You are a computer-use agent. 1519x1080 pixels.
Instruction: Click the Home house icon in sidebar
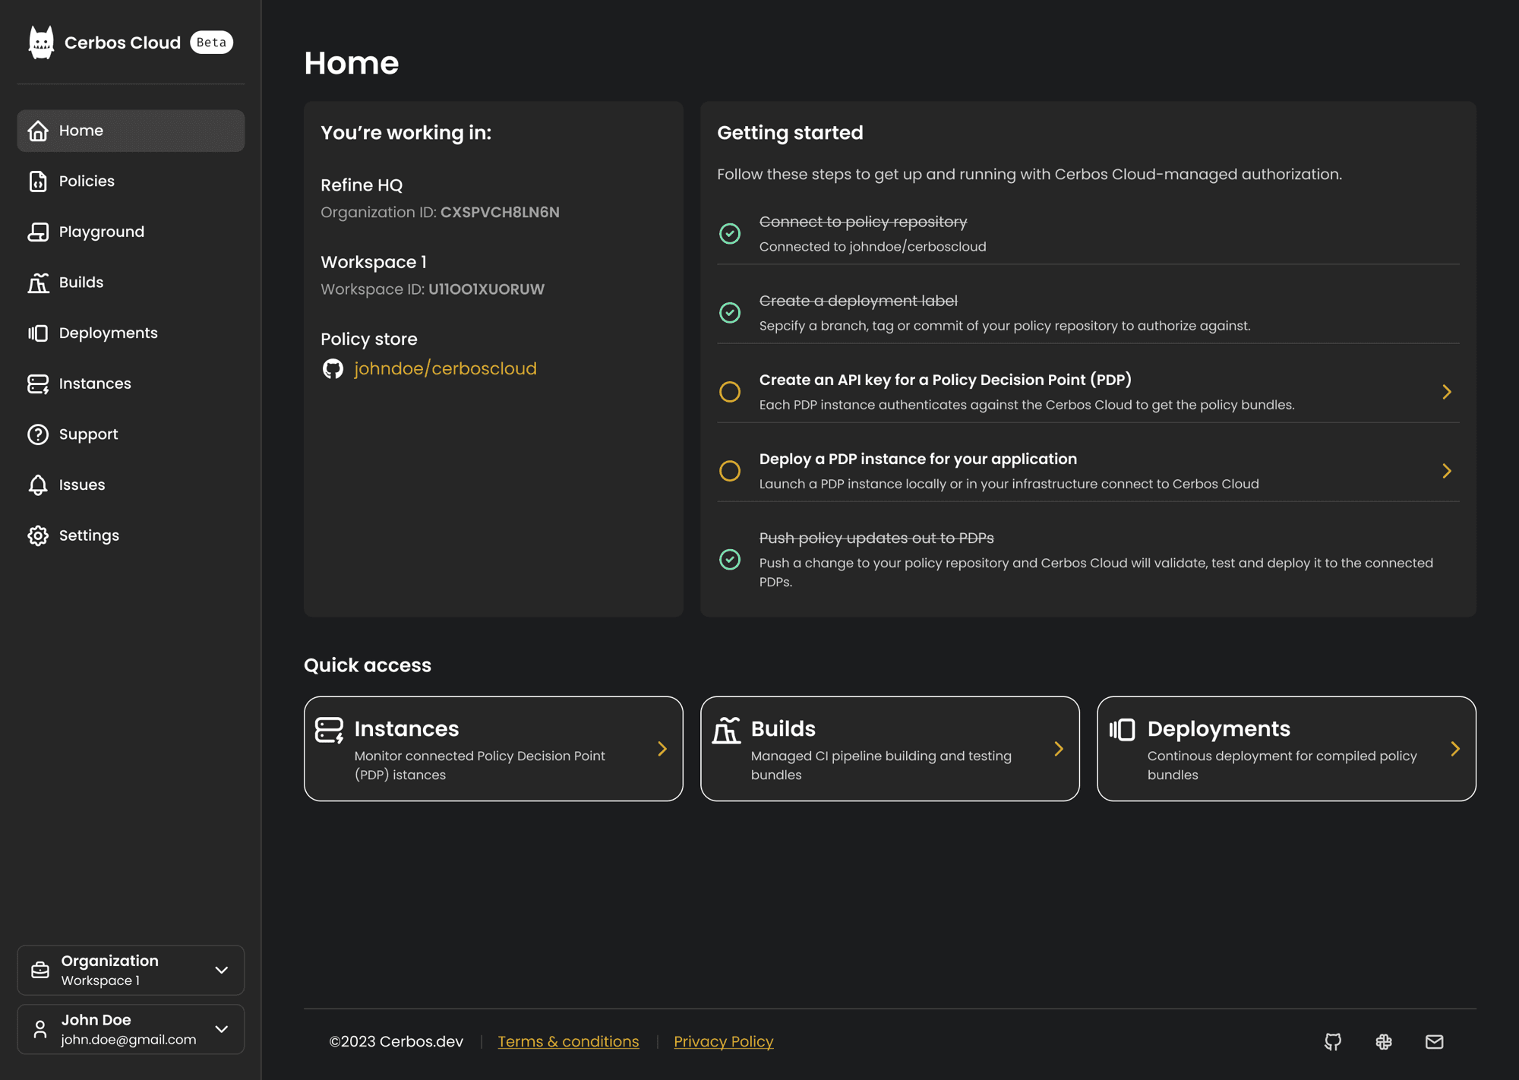click(38, 131)
